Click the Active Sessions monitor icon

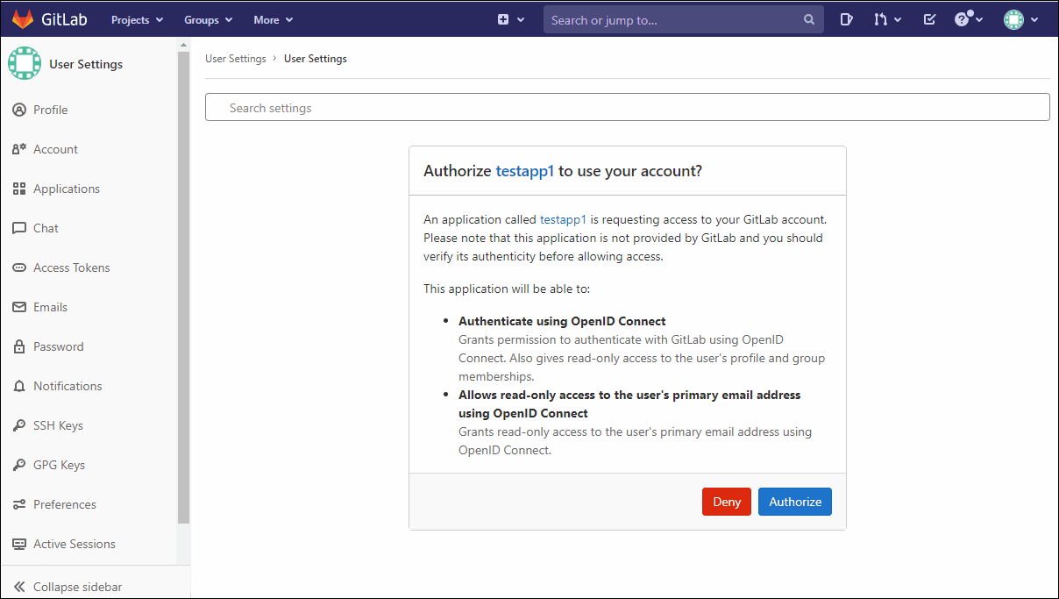pyautogui.click(x=19, y=544)
